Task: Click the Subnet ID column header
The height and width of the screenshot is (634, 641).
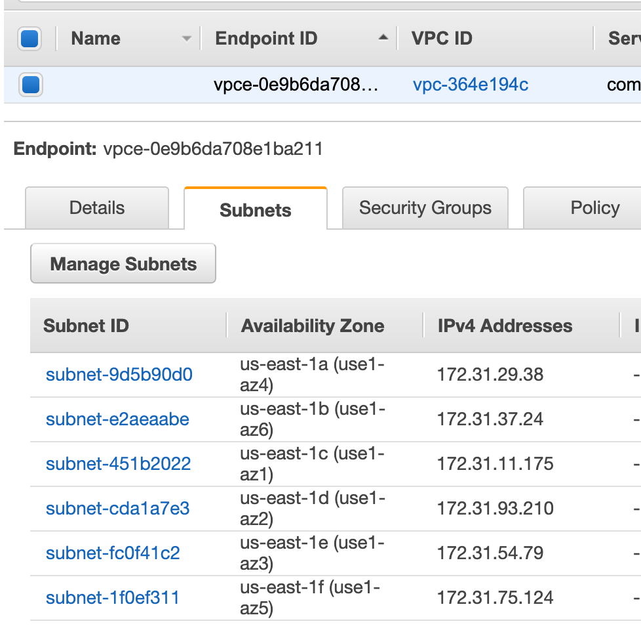Action: pyautogui.click(x=87, y=326)
